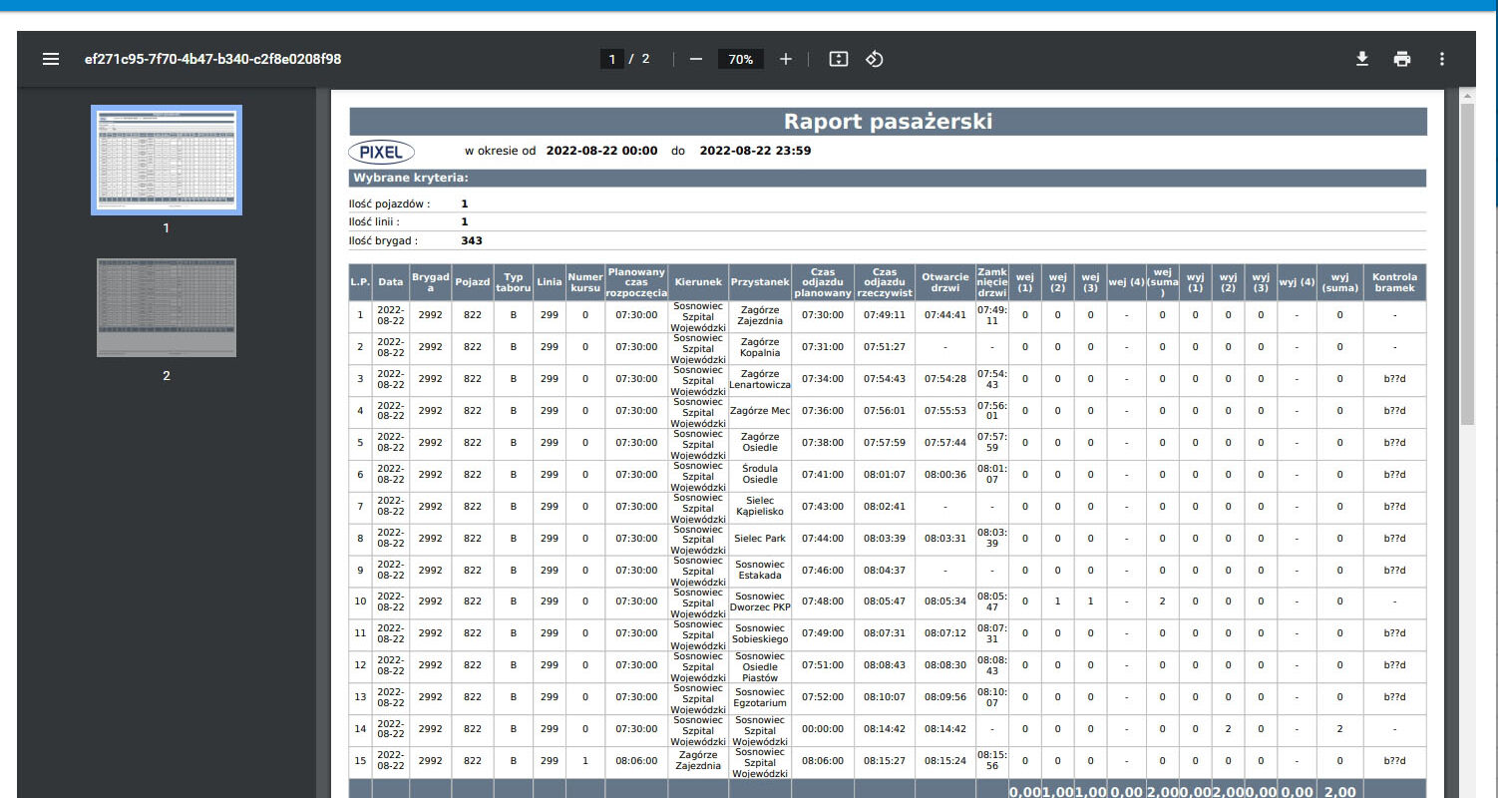The width and height of the screenshot is (1498, 798).
Task: Click the 'Sosnowiec Osiedle Piastów' stop cell
Action: 760,665
